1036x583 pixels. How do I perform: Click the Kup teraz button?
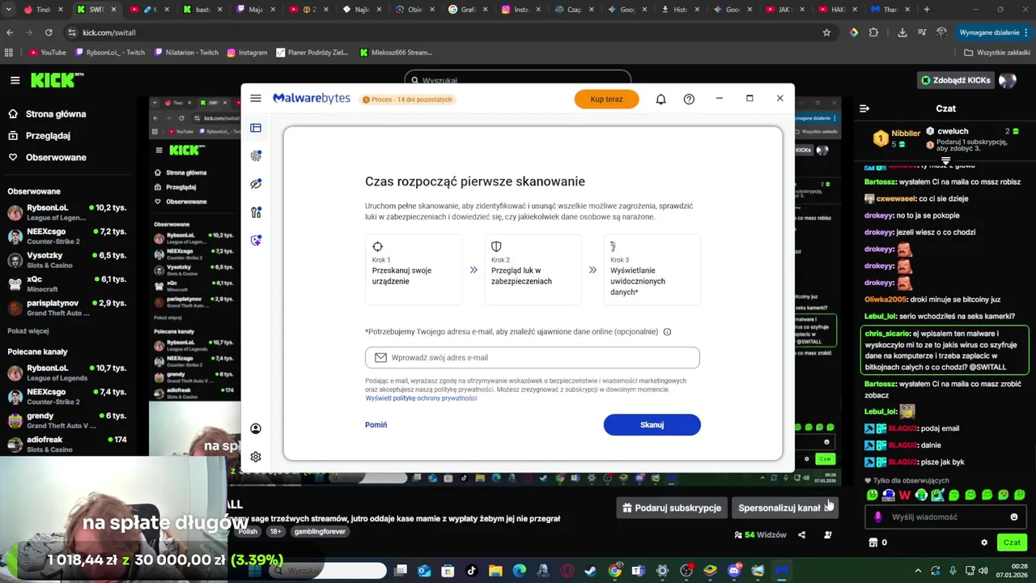pyautogui.click(x=606, y=99)
